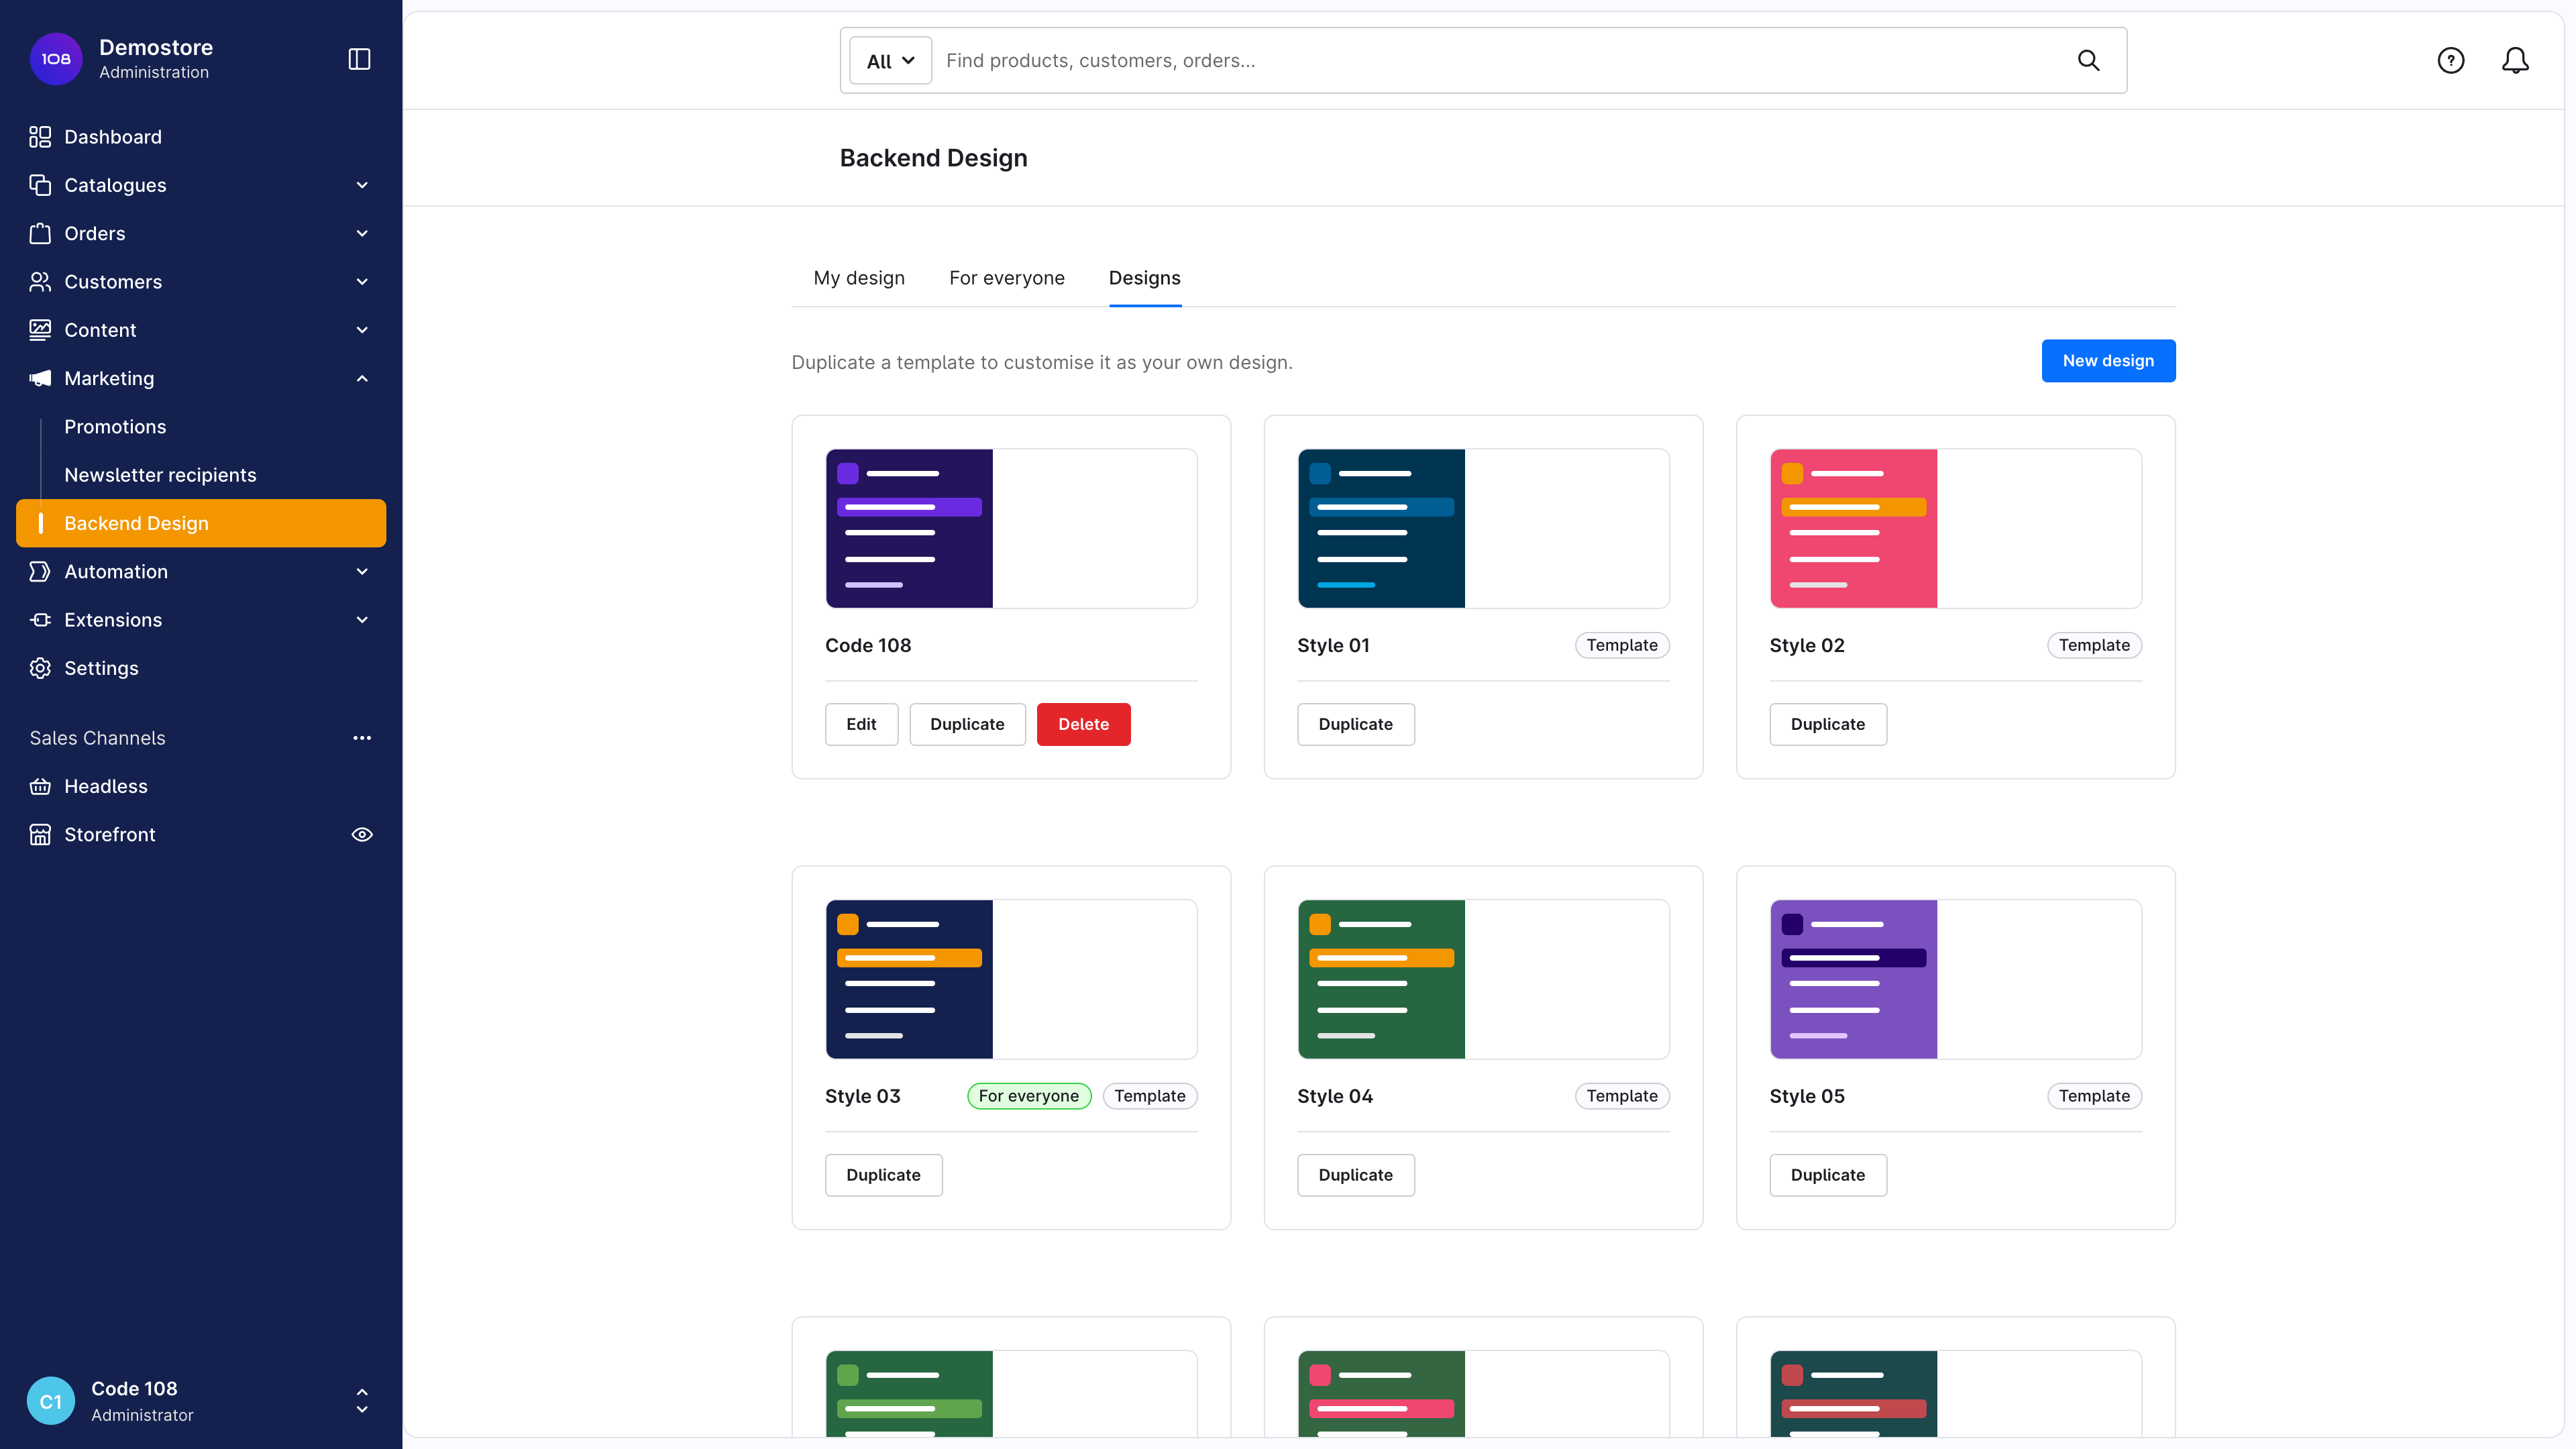
Task: Expand the Customers chevron
Action: tap(362, 282)
